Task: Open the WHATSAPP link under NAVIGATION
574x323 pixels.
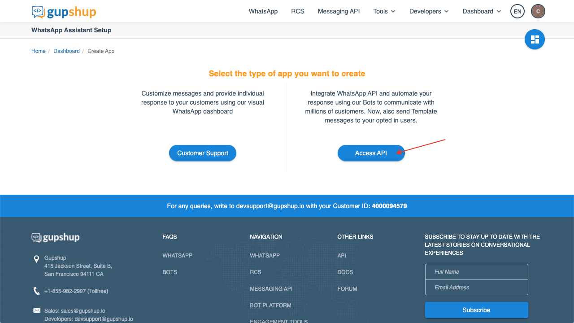Action: (x=265, y=256)
